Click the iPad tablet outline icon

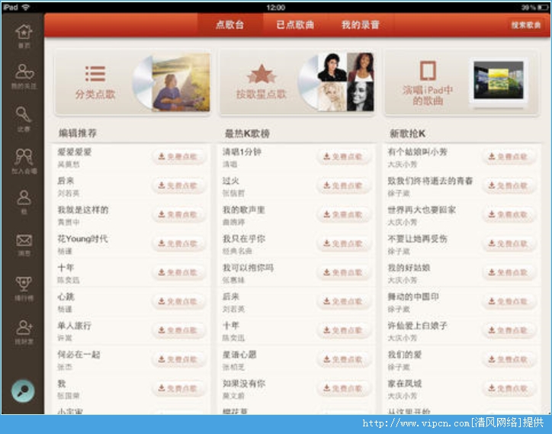pos(428,70)
